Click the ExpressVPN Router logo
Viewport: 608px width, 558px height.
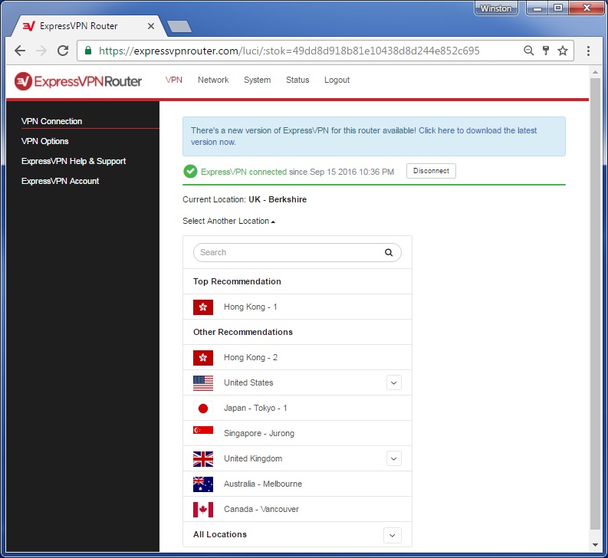click(78, 81)
